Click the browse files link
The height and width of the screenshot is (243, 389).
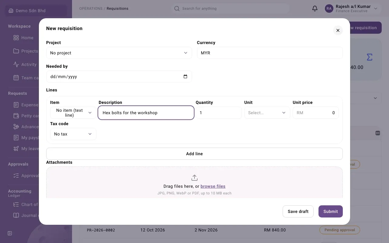(213, 186)
